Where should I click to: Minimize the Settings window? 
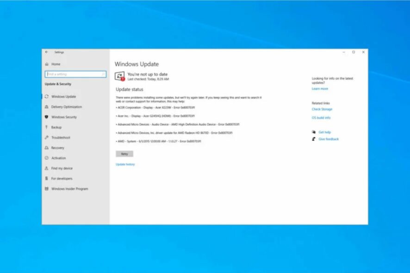pyautogui.click(x=344, y=52)
